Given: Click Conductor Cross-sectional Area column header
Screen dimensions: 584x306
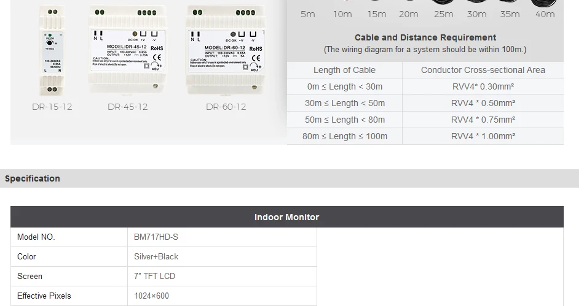Looking at the screenshot, I should click(x=483, y=70).
